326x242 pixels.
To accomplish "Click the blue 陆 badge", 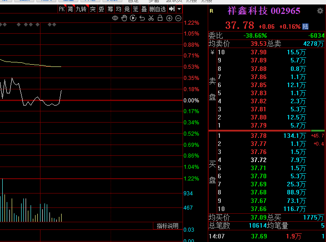I will point(305,26).
